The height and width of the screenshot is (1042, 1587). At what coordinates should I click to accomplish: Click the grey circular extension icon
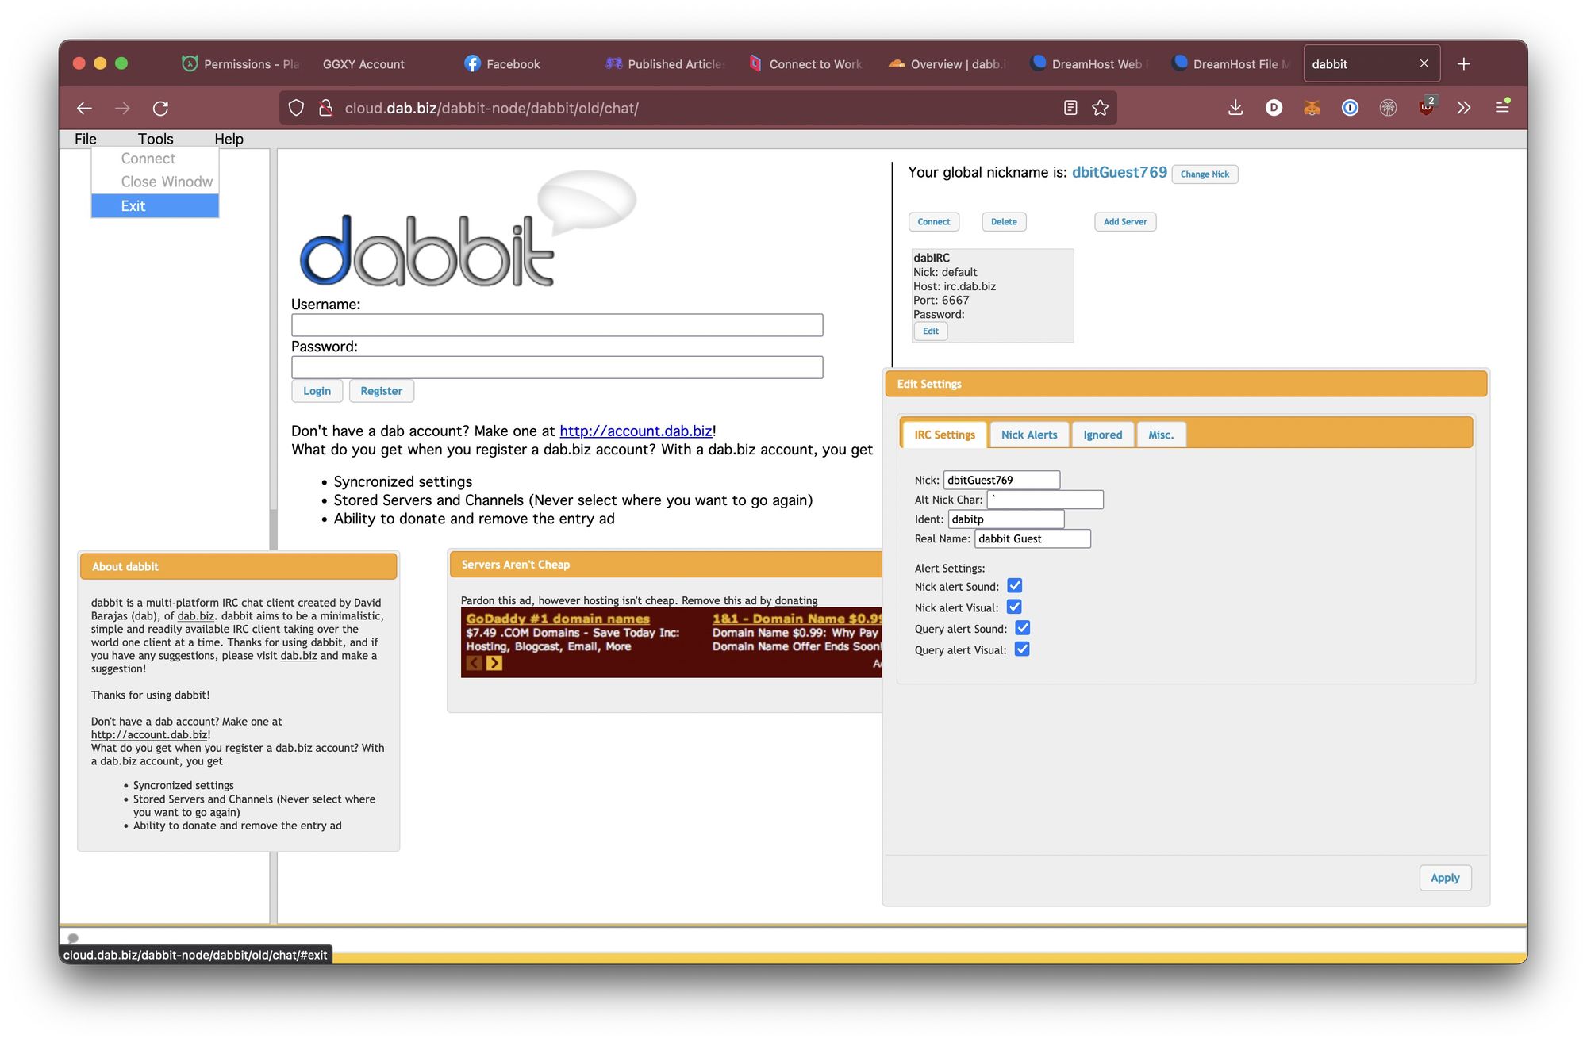[x=1388, y=108]
